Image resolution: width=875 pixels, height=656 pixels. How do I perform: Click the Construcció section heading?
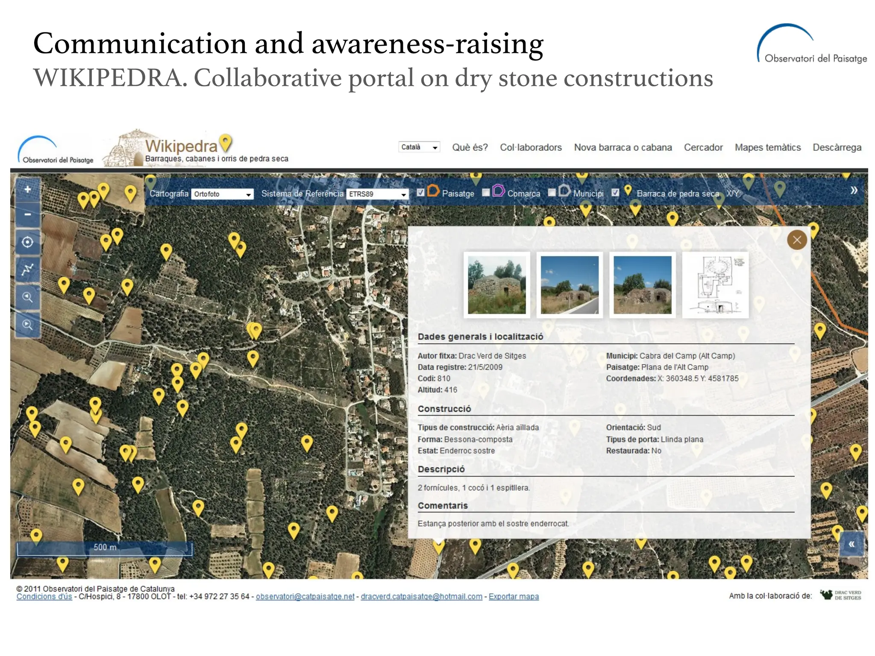(444, 409)
